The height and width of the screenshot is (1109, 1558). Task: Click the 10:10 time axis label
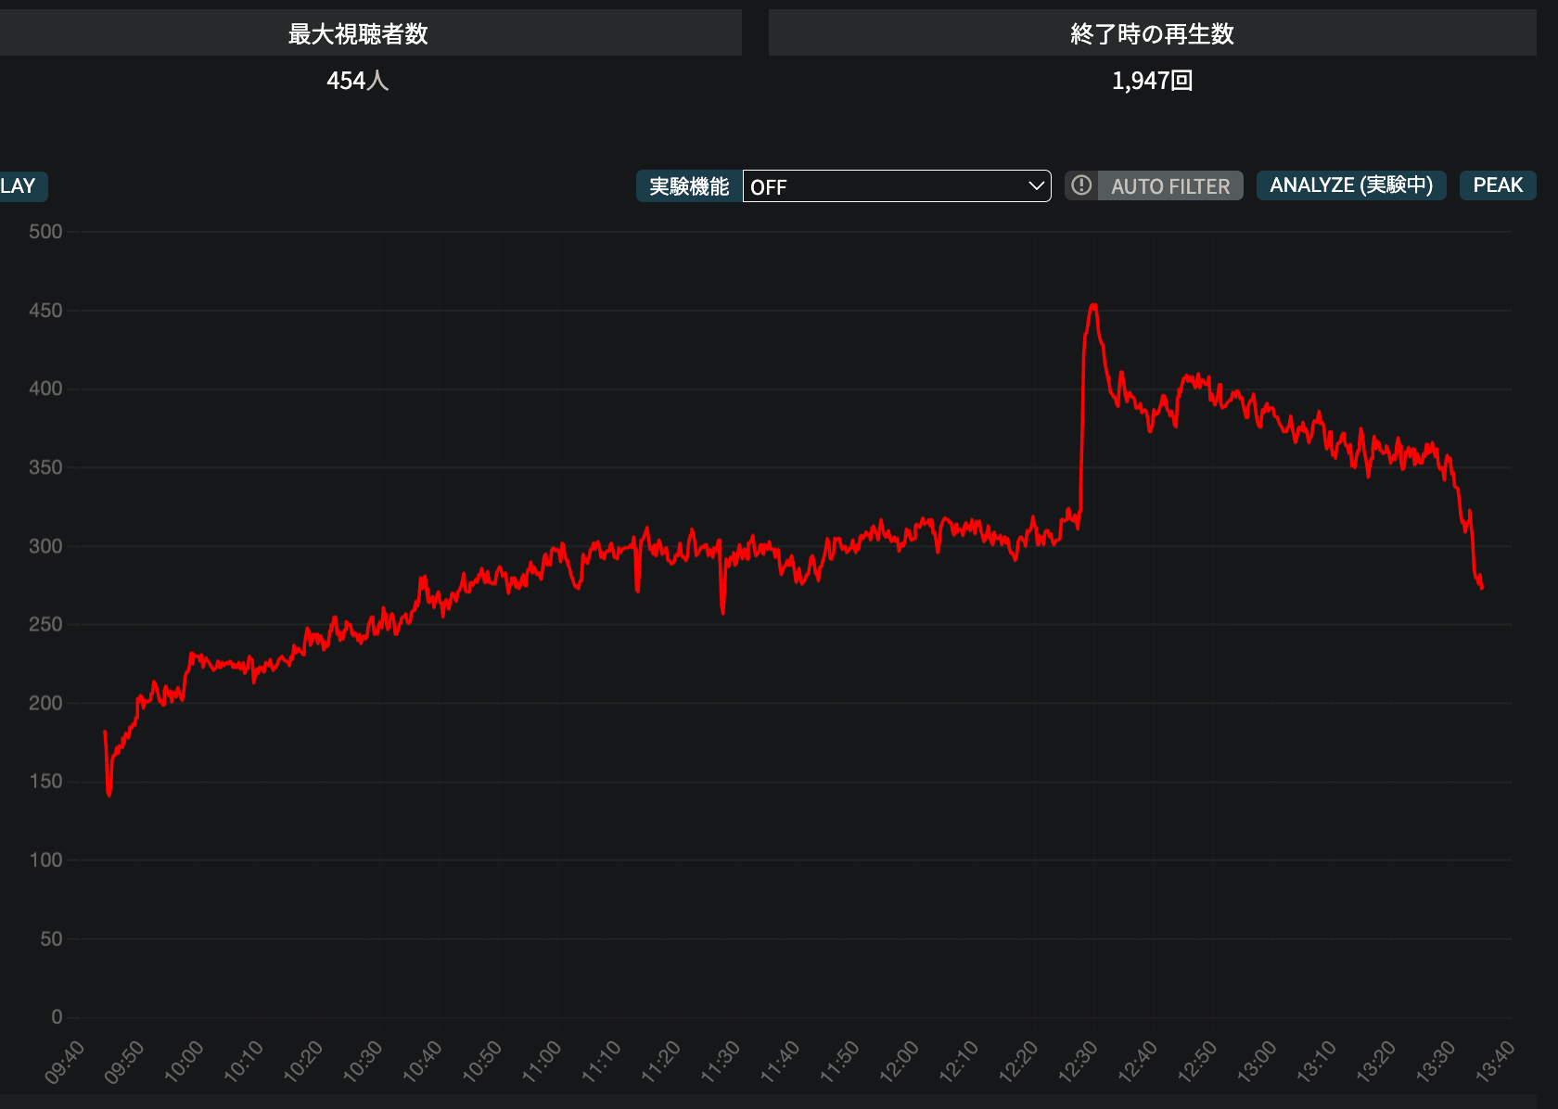point(244,1062)
